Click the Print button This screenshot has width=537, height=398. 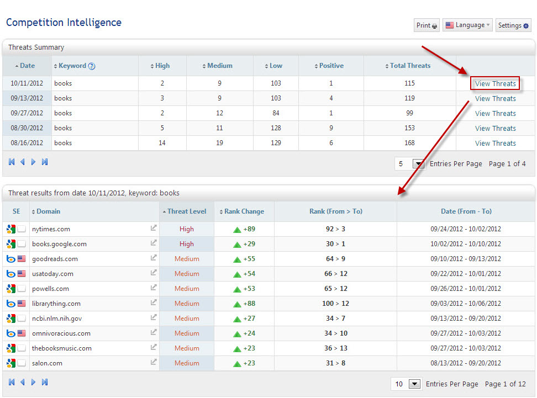point(427,25)
